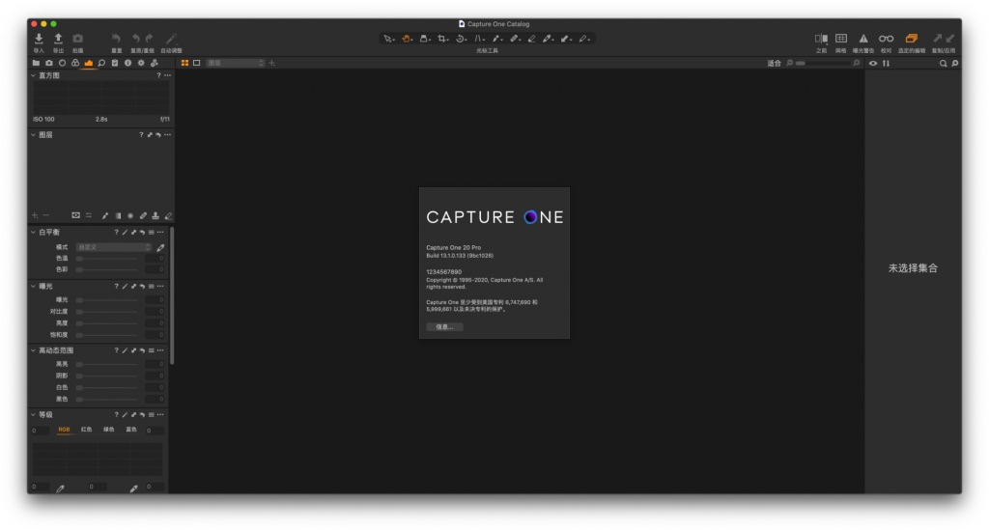This screenshot has width=989, height=530.
Task: Click Fit (适合) zoom button
Action: pyautogui.click(x=774, y=63)
